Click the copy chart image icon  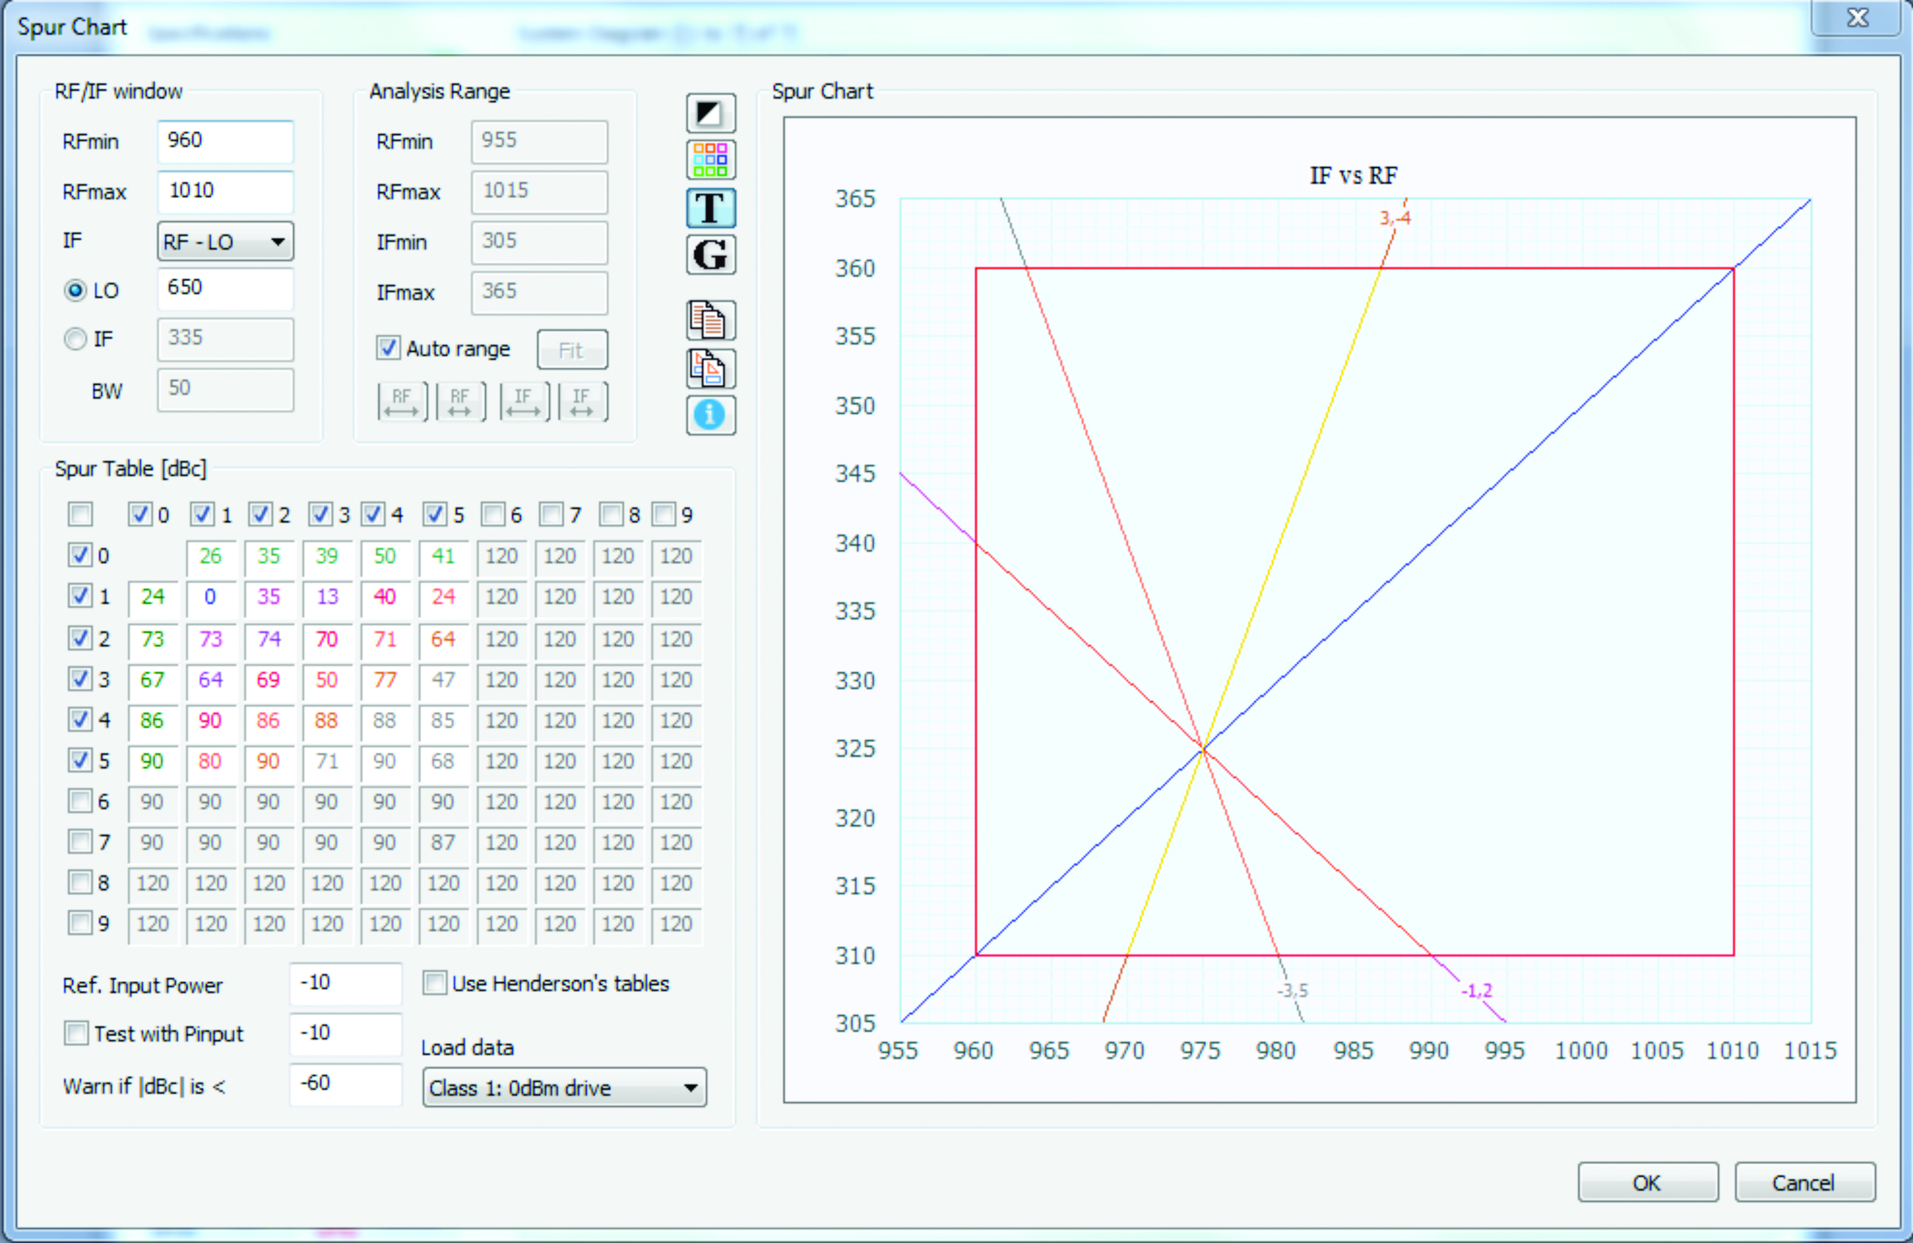tap(710, 368)
